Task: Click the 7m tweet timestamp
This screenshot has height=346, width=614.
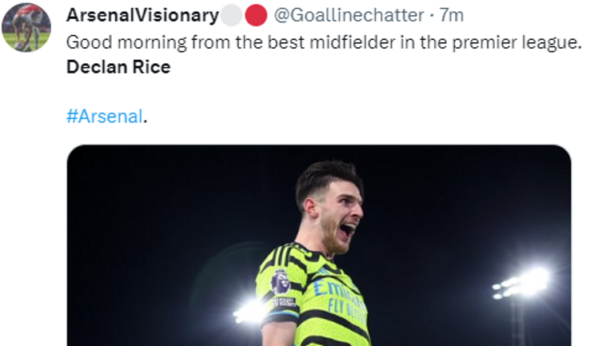Action: click(452, 15)
